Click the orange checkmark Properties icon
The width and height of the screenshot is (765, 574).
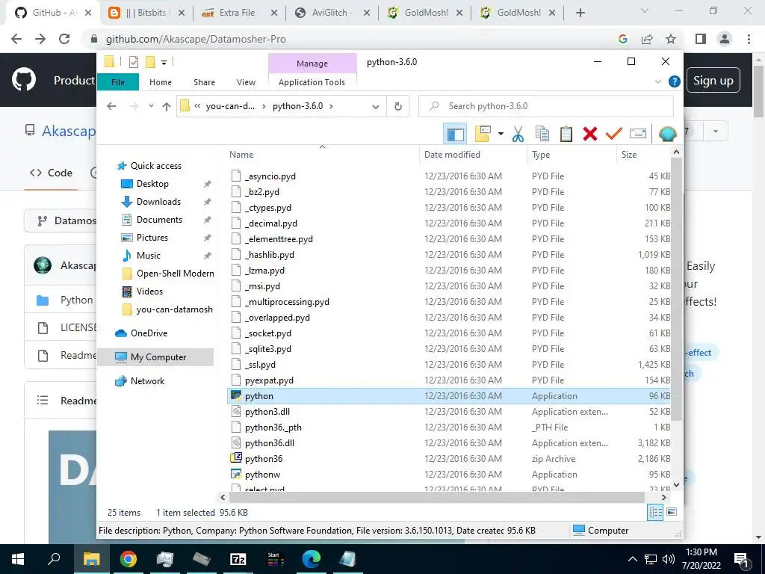[x=614, y=133]
